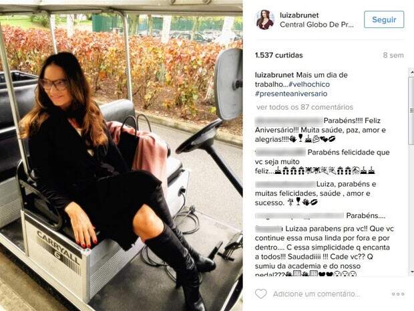Click blurred commenter before 'Luiza, parabéns'

coord(285,184)
